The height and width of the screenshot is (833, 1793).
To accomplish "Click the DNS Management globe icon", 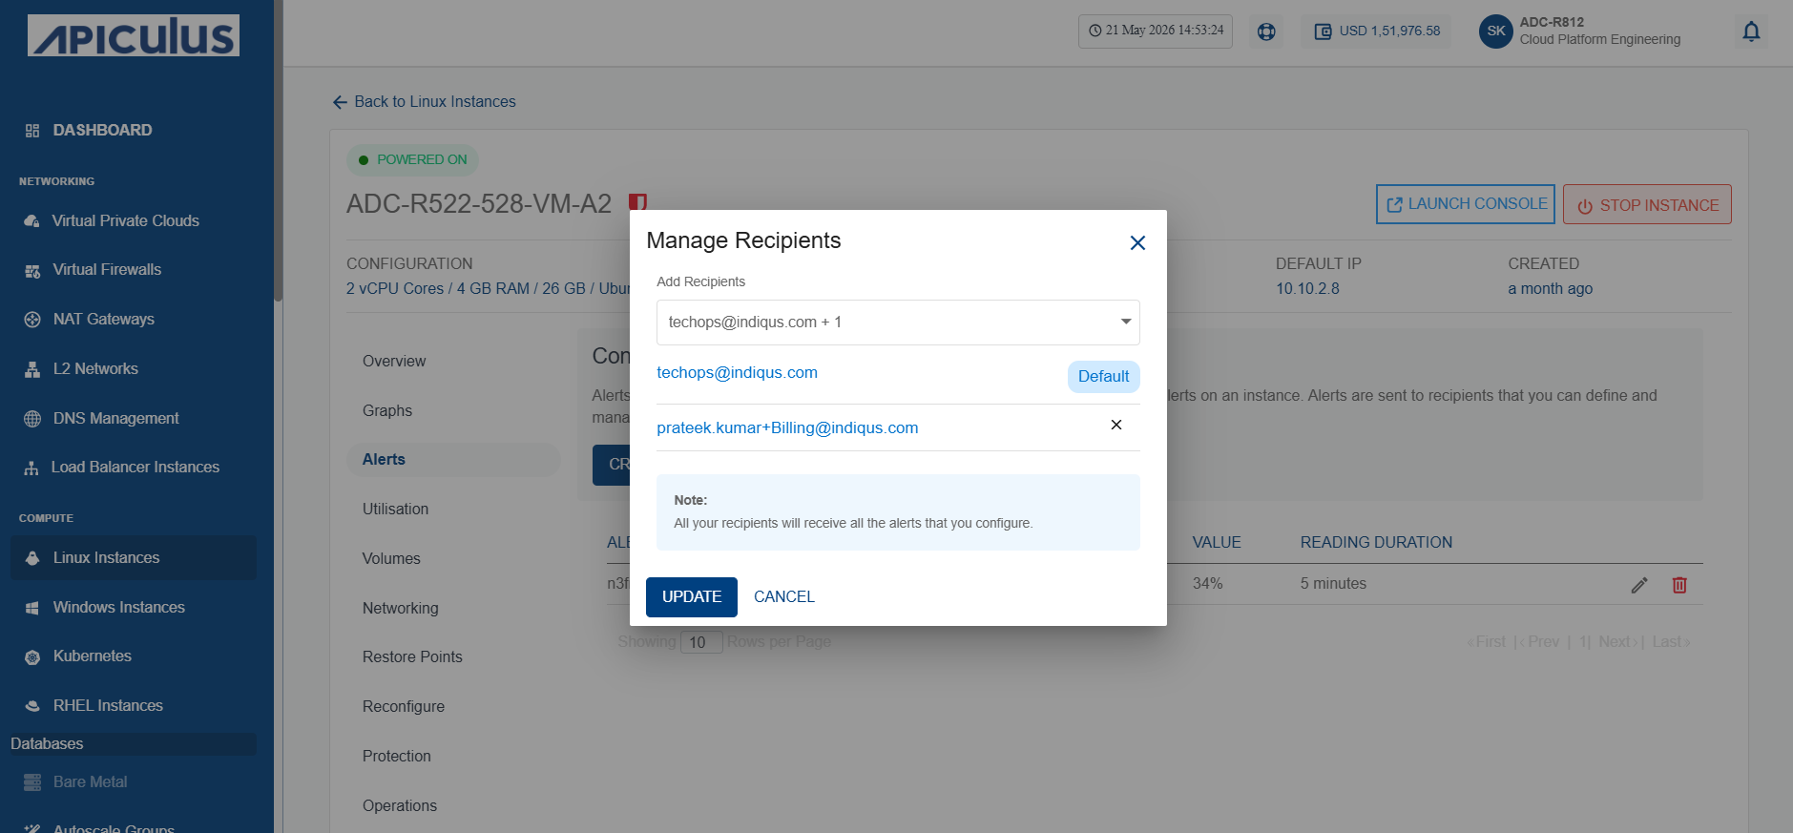I will coord(32,419).
